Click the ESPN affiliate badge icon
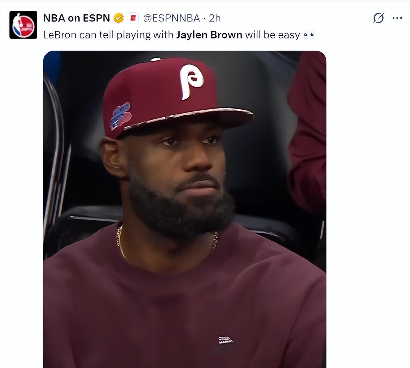This screenshot has width=410, height=368. [x=133, y=18]
